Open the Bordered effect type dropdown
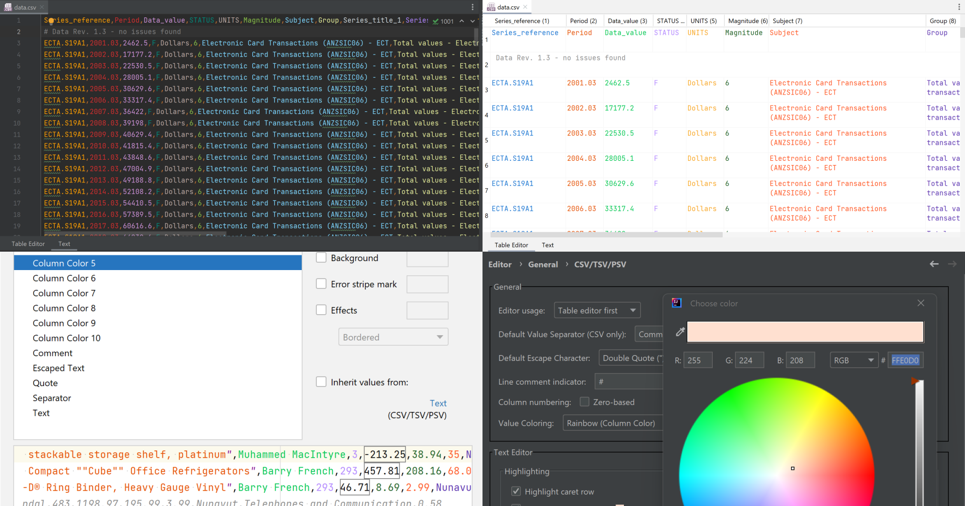965x506 pixels. [393, 337]
